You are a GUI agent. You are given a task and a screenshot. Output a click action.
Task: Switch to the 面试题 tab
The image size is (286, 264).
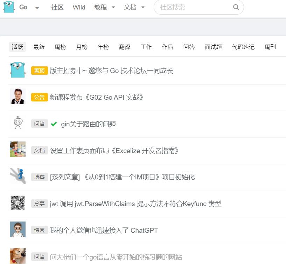pyautogui.click(x=213, y=47)
